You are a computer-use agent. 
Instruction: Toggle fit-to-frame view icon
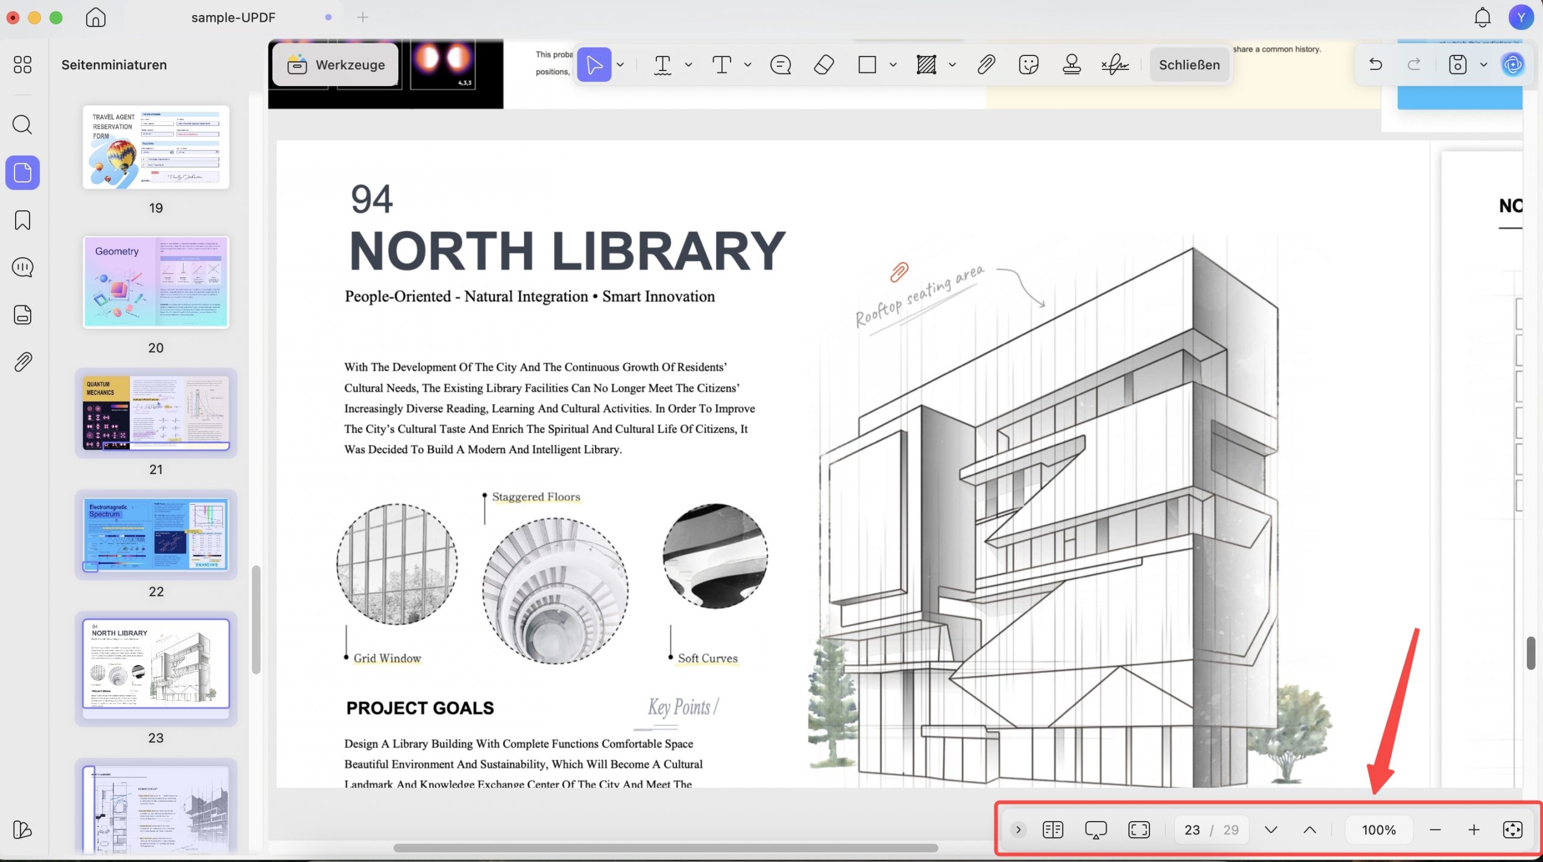click(1139, 829)
